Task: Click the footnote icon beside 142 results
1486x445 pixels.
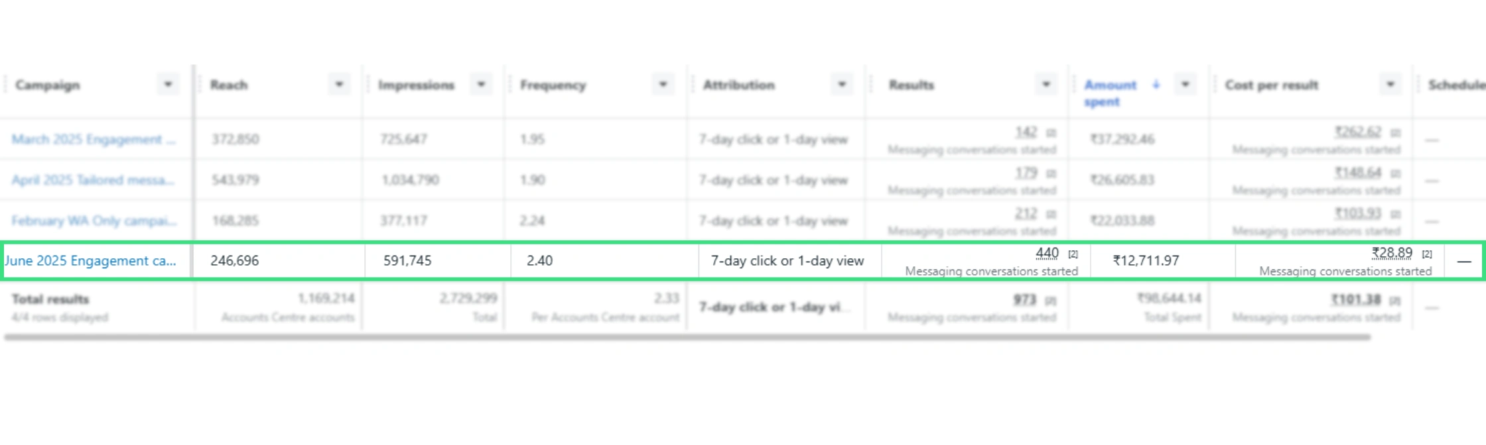Action: [1051, 133]
